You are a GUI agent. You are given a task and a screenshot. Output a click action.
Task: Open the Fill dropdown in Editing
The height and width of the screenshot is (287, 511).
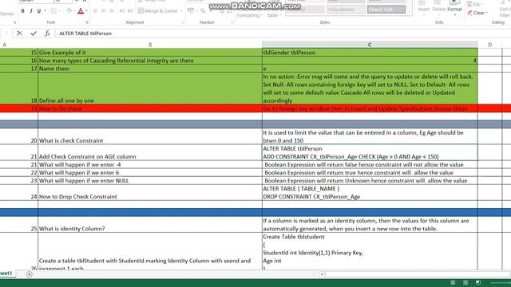[473, 4]
